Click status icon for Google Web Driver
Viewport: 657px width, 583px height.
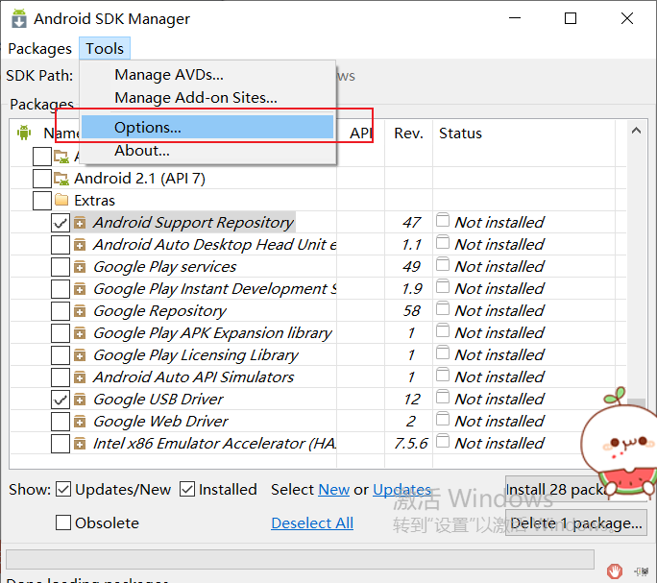pos(443,419)
